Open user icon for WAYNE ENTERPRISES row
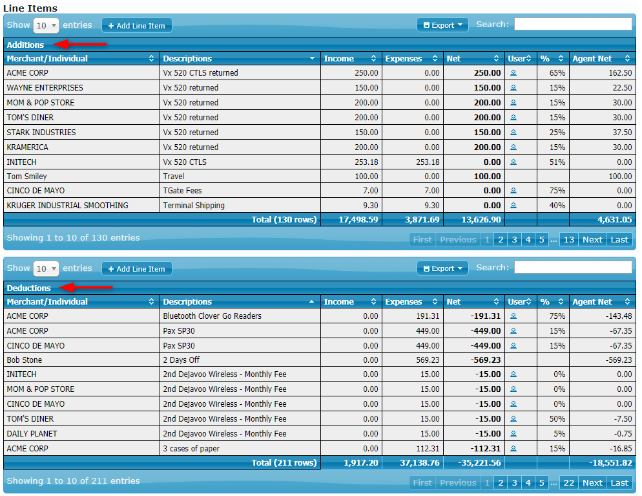The image size is (642, 496). click(x=513, y=88)
